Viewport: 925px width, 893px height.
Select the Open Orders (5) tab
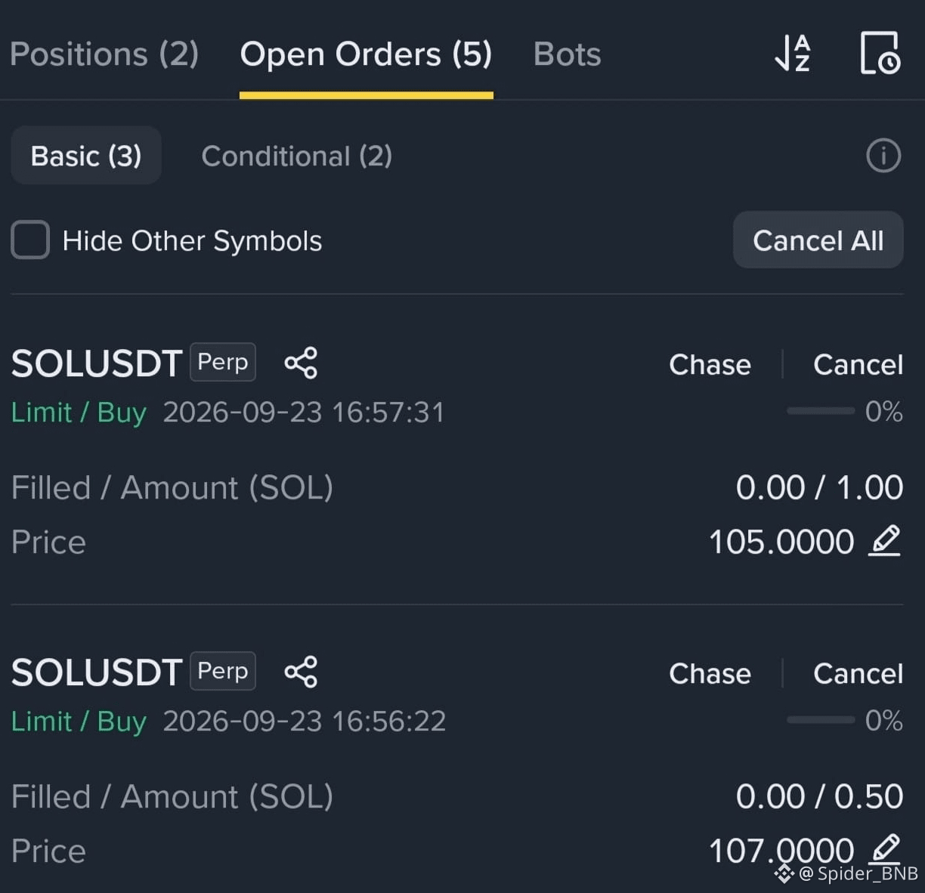[x=366, y=54]
